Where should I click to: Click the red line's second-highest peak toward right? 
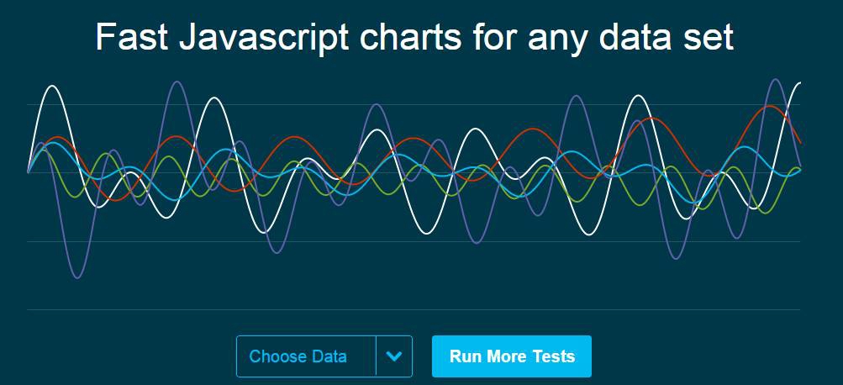651,118
